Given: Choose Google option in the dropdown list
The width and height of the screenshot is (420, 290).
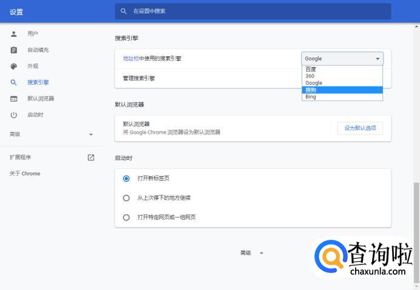Looking at the screenshot, I should [342, 83].
